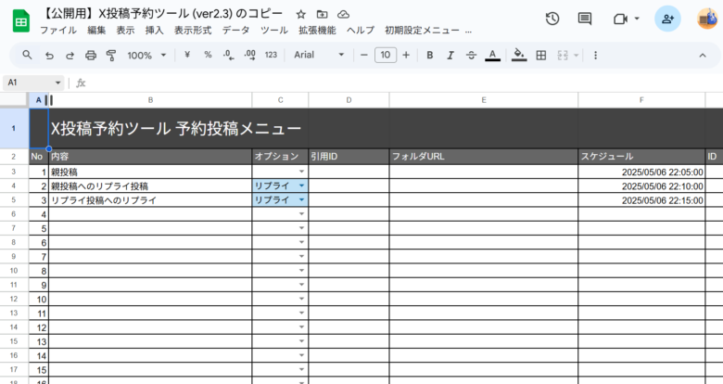
Task: Decrease decimal places
Action: tap(228, 55)
